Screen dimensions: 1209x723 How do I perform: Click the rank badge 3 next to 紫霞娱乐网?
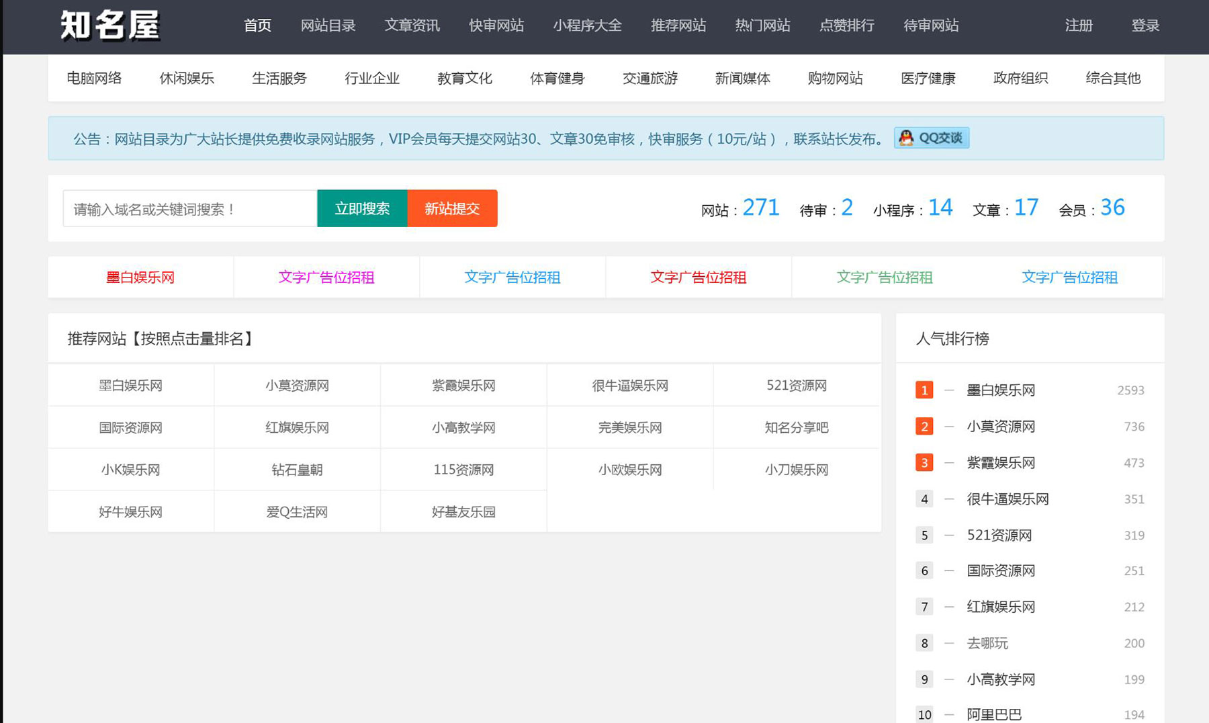[x=924, y=462]
